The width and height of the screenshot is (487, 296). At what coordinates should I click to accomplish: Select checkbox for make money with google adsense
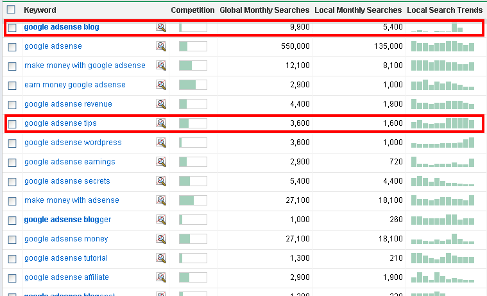(x=12, y=67)
